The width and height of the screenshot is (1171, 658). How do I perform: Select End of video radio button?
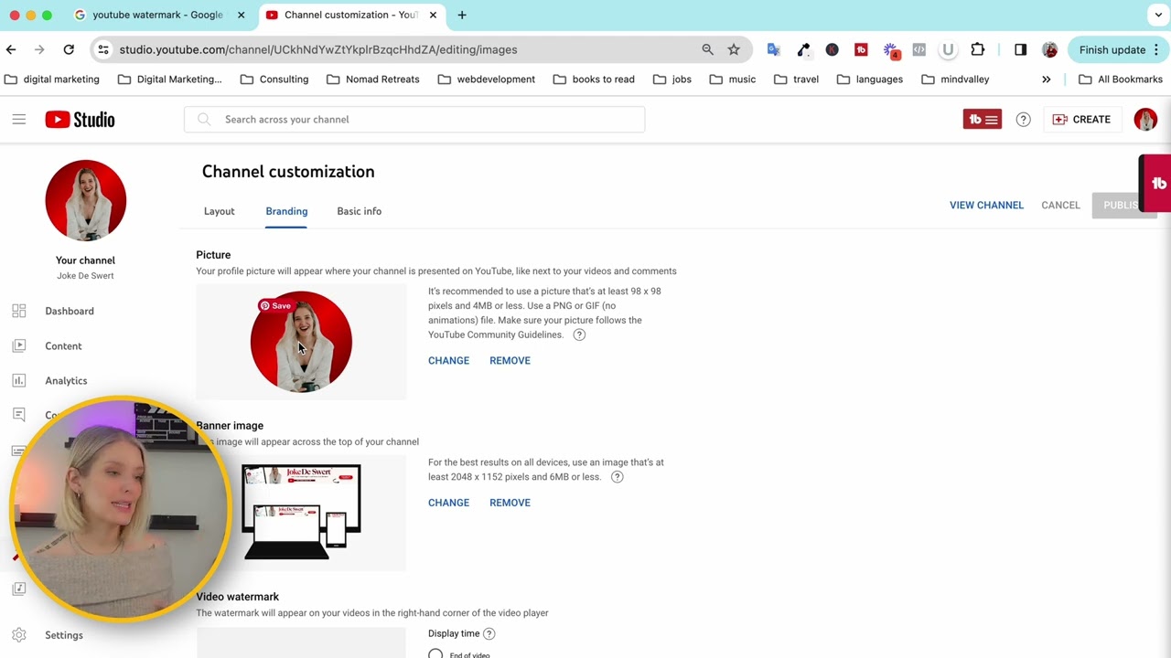click(435, 654)
